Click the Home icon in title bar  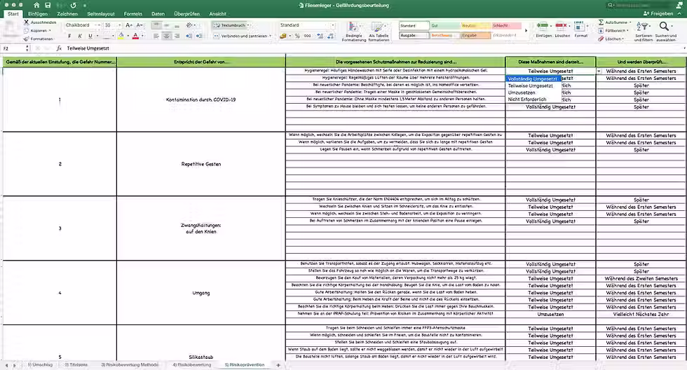36,5
